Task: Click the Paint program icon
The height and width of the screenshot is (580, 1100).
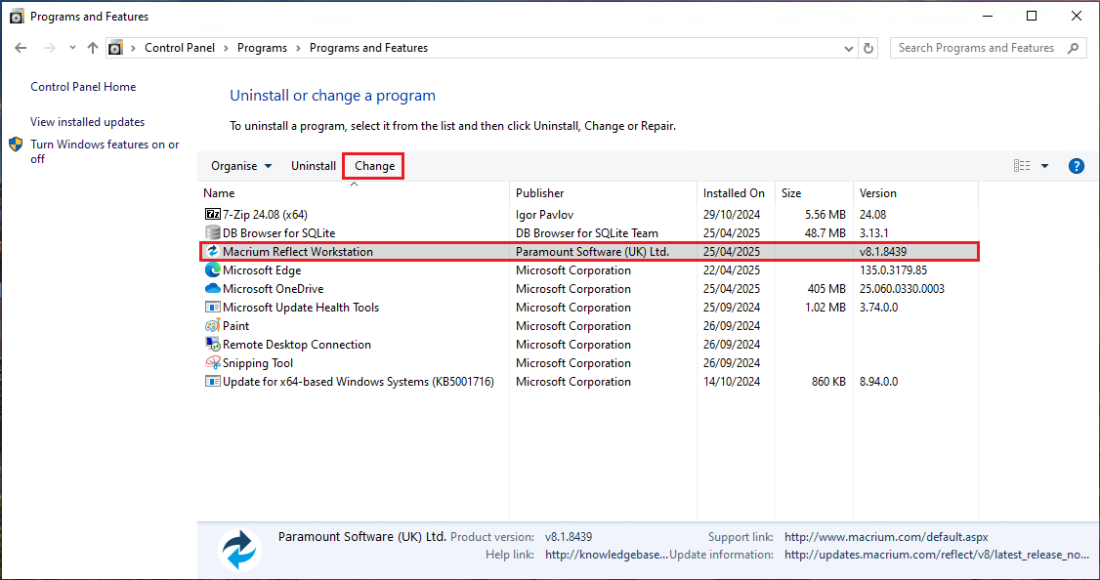Action: pos(212,326)
